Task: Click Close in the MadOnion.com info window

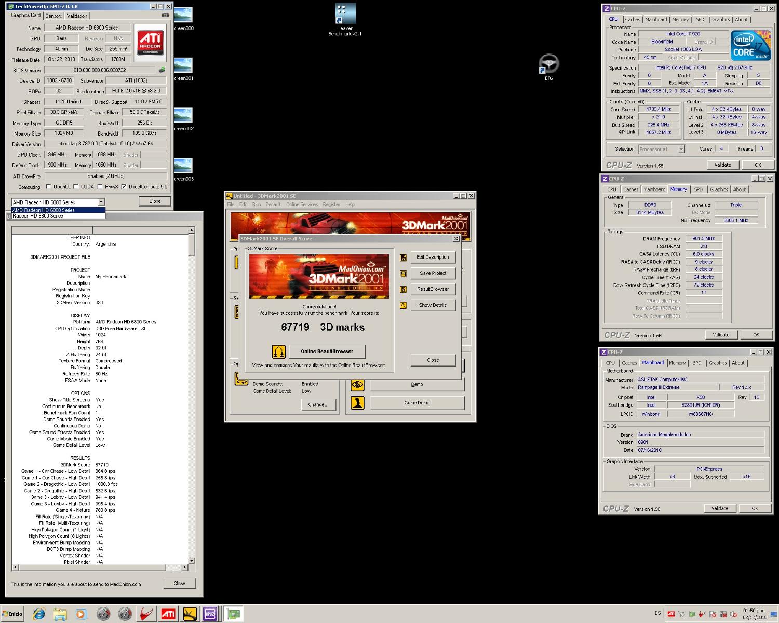Action: (179, 584)
